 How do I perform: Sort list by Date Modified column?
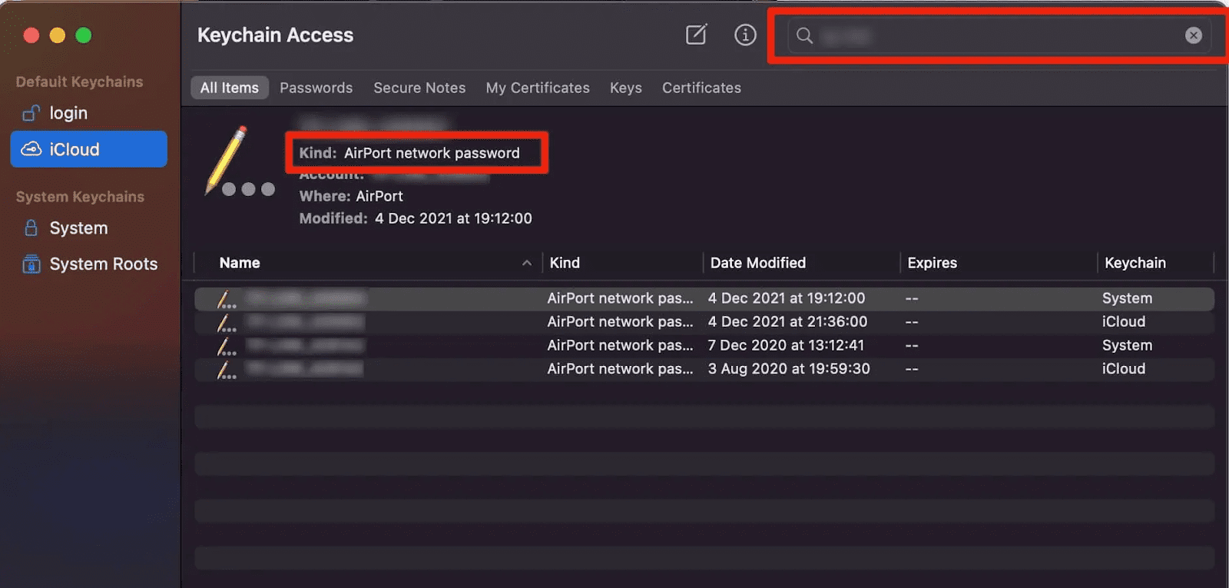[x=757, y=263]
